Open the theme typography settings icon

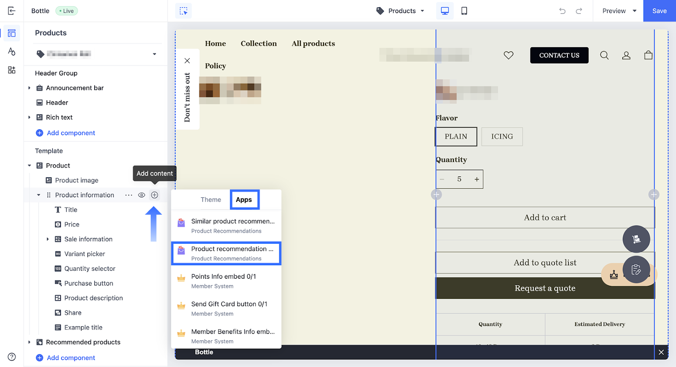coord(11,52)
